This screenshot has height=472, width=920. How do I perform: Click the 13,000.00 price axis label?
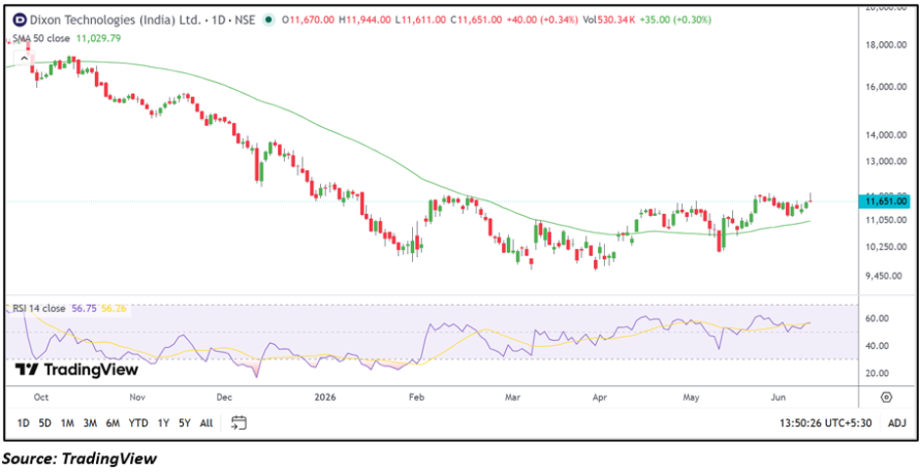point(887,161)
